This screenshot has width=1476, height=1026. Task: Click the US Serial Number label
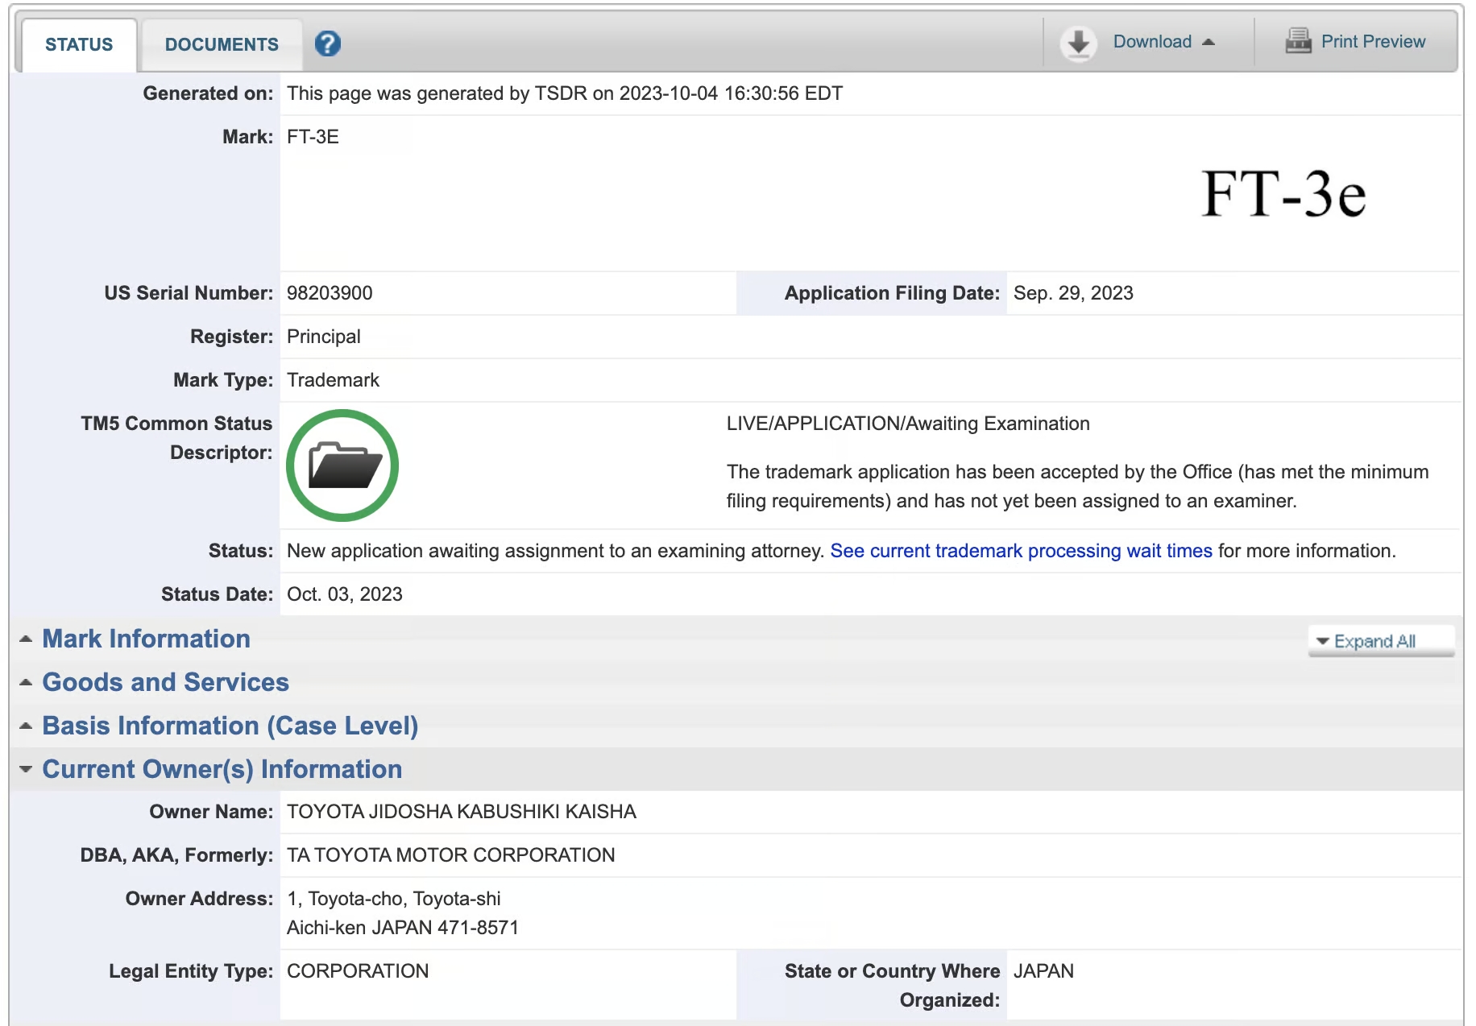tap(189, 293)
